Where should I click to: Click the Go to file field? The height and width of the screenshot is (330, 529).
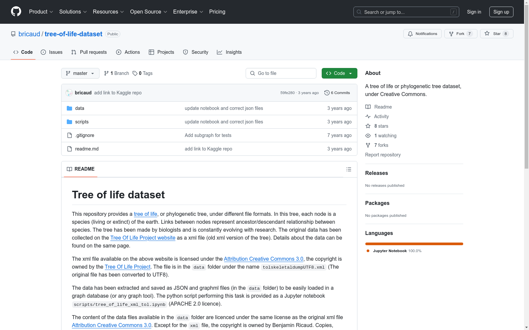coord(281,73)
